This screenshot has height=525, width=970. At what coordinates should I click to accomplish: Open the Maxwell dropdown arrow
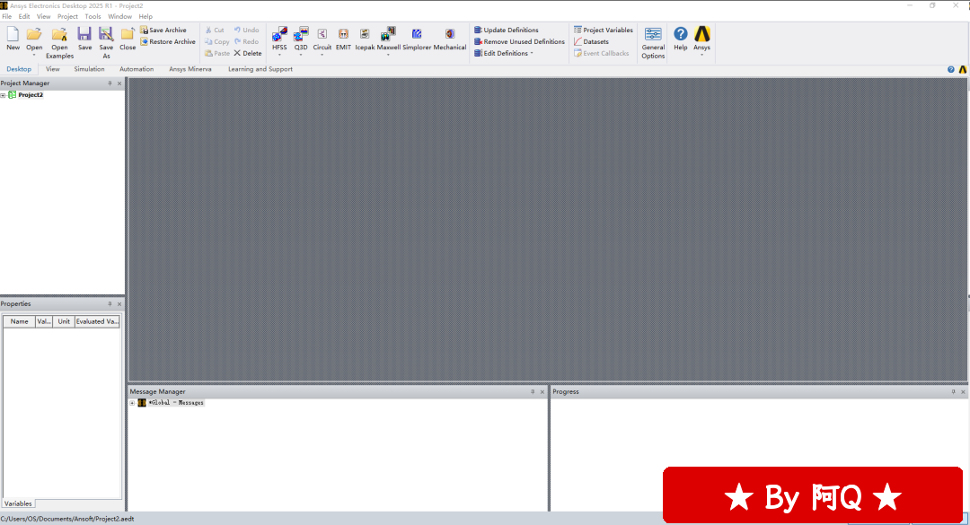pos(389,55)
